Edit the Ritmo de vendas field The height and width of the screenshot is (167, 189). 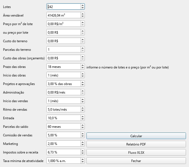click(x=64, y=109)
